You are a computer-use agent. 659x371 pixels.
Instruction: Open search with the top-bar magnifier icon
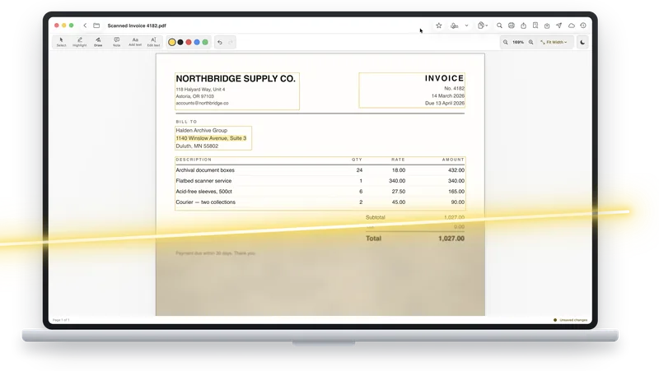point(499,26)
